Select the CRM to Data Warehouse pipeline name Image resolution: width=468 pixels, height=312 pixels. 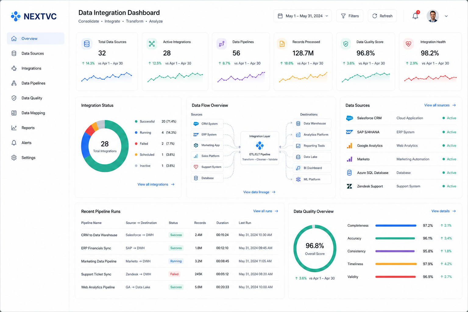pos(99,235)
